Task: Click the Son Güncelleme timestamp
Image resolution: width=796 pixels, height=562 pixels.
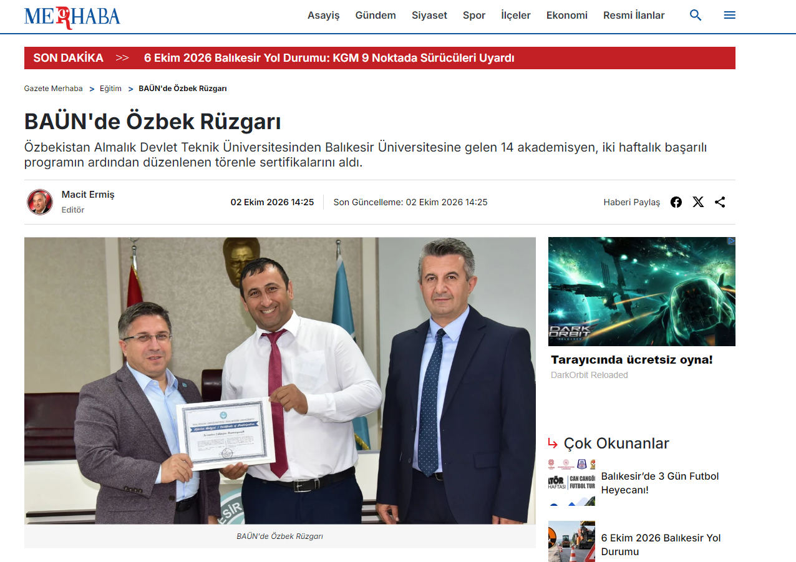Action: pyautogui.click(x=410, y=202)
